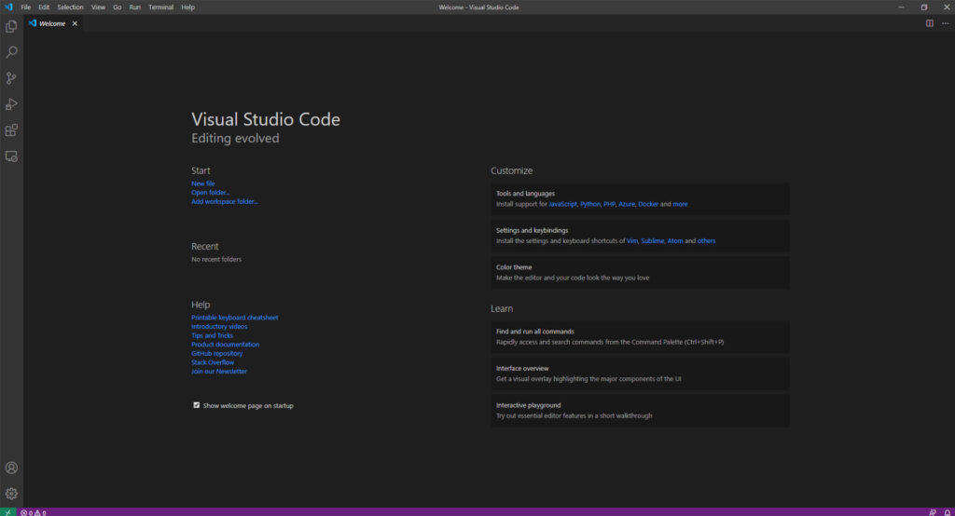The image size is (955, 516).
Task: Open the Search view icon
Action: point(11,52)
